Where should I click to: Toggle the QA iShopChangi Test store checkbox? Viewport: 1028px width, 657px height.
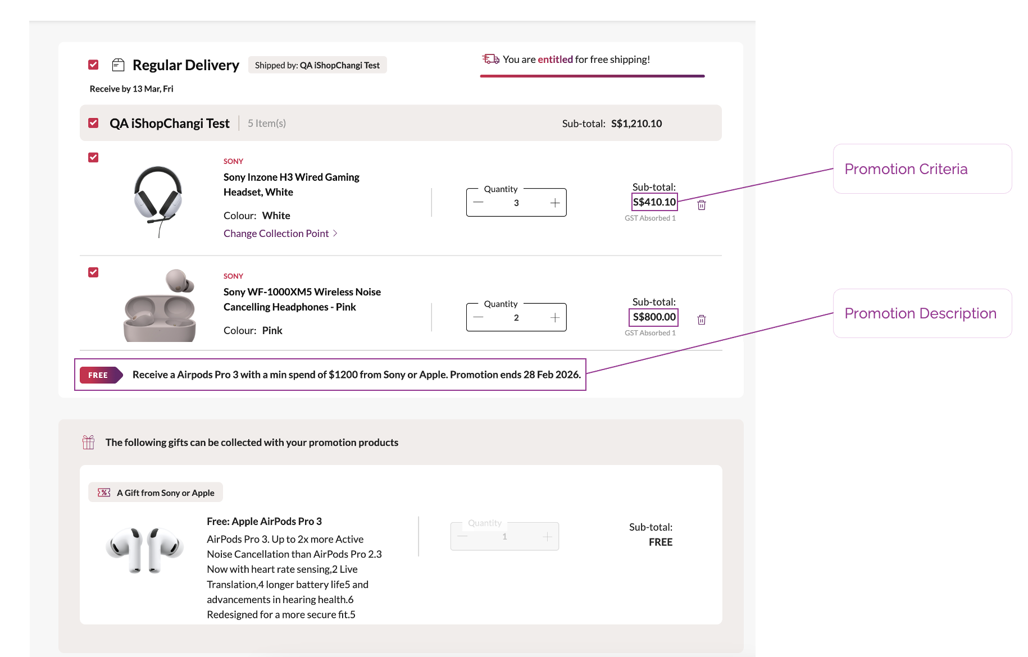click(94, 123)
